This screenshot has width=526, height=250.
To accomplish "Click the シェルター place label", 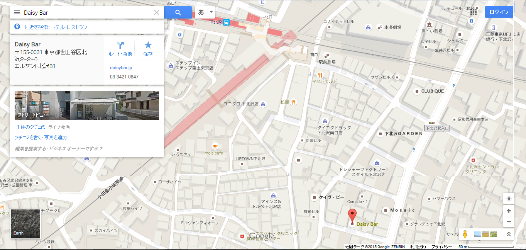I will (457, 41).
